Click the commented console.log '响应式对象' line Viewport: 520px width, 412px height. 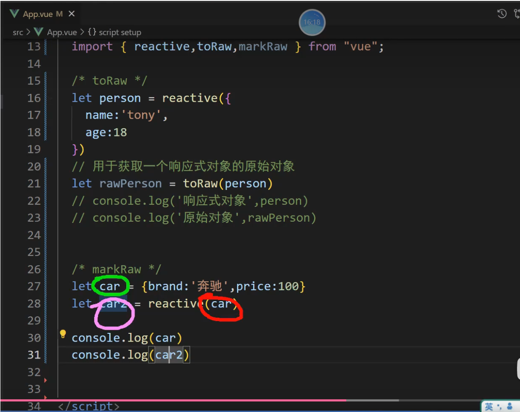pyautogui.click(x=190, y=201)
